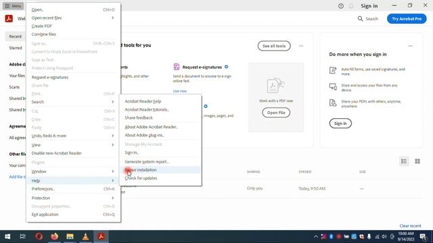Click the 'Today, 9:50 AM' opened cell
The height and width of the screenshot is (243, 433).
point(312,188)
